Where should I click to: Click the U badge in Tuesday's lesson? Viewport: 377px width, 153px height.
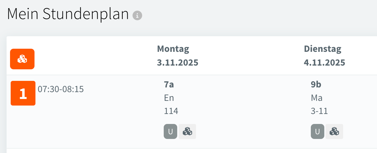tap(317, 131)
